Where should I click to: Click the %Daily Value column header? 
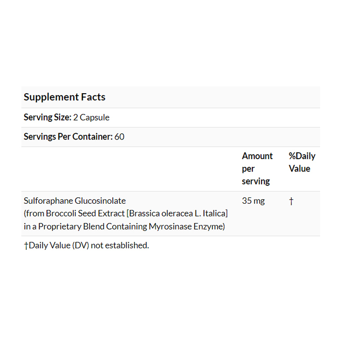point(301,162)
